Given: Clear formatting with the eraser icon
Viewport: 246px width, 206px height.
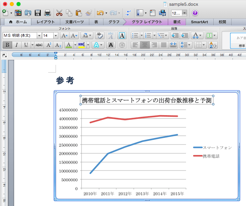Looking at the screenshot, I should [100, 35].
